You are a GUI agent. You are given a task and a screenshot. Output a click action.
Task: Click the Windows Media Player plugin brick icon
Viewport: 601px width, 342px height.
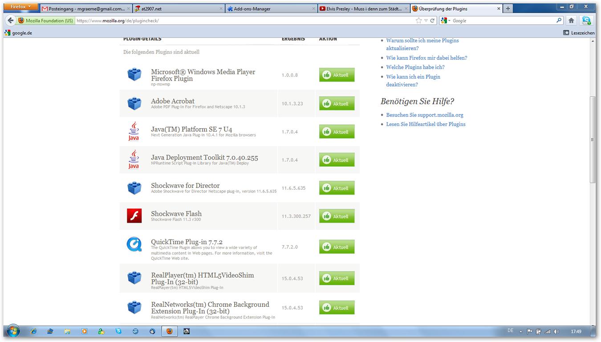[134, 74]
